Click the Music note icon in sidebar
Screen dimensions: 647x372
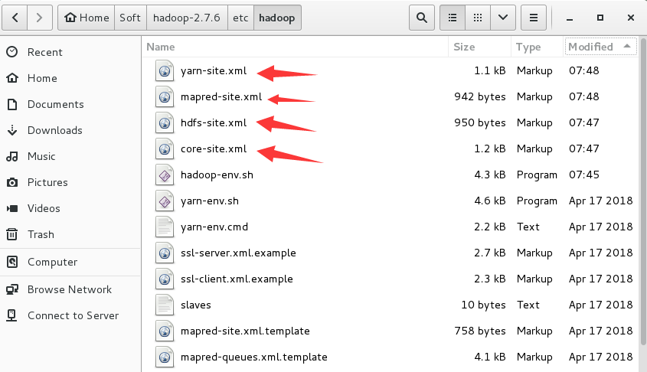(12, 156)
